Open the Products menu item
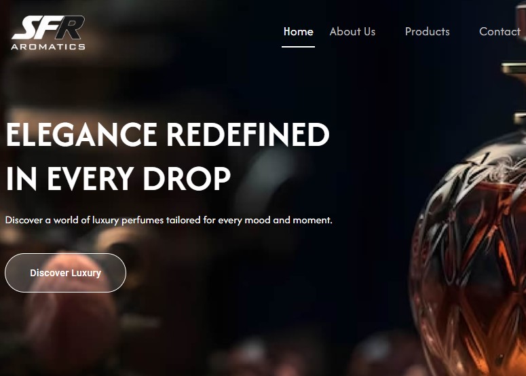This screenshot has height=376, width=526. coord(427,31)
